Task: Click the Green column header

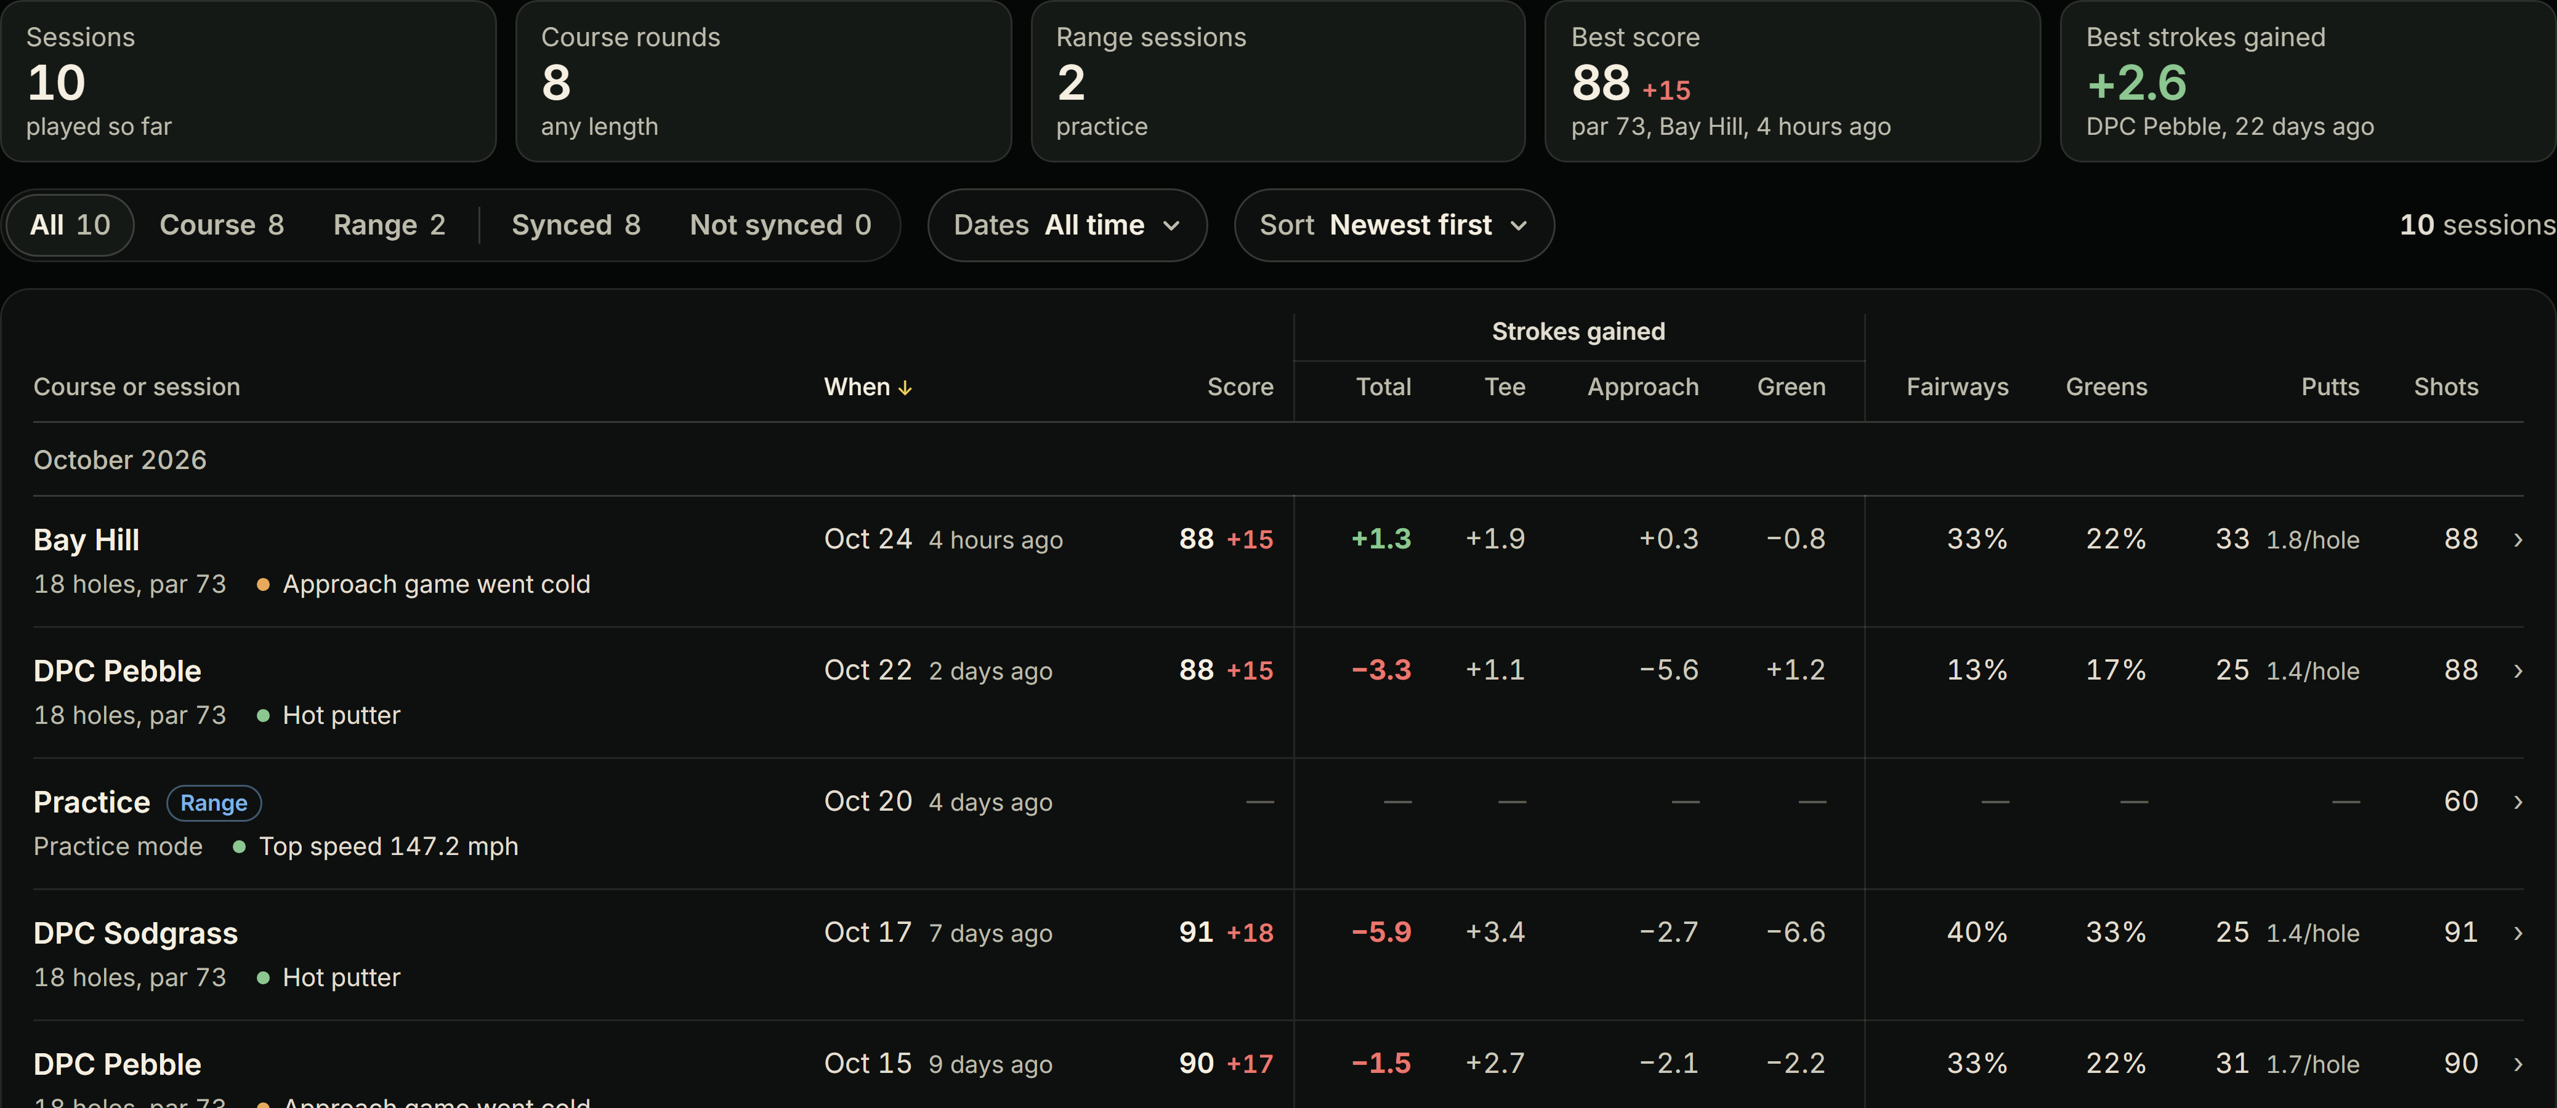Action: [1791, 387]
